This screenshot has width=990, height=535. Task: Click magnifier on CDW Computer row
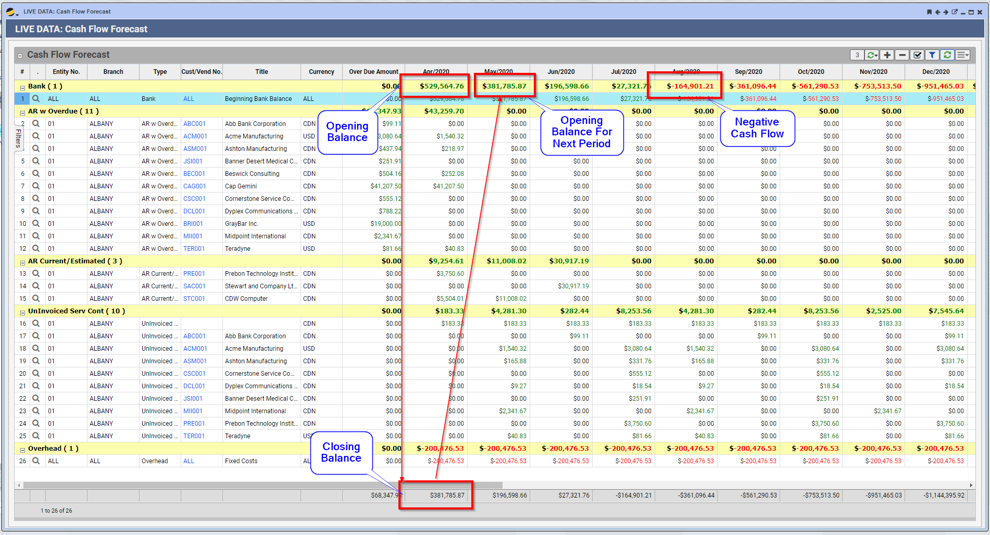coord(36,298)
